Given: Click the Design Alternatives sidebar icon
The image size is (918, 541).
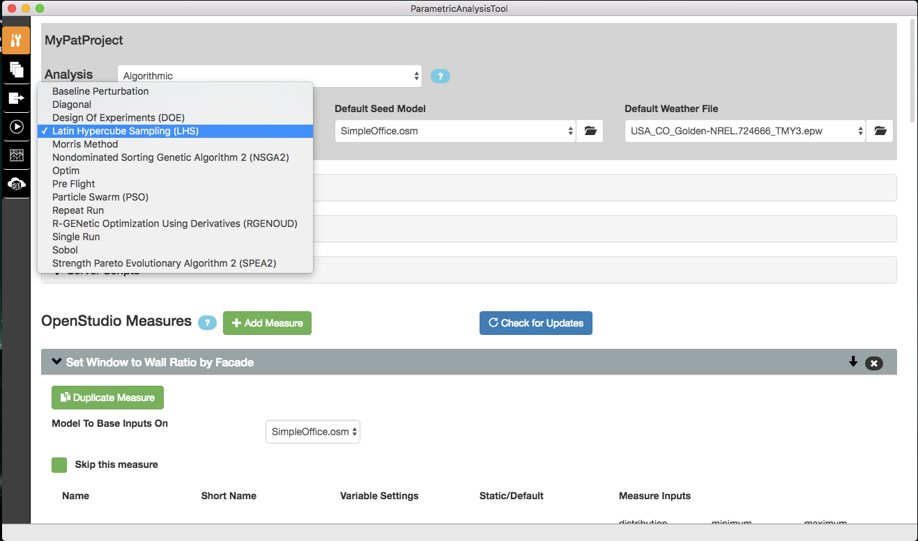Looking at the screenshot, I should point(16,70).
